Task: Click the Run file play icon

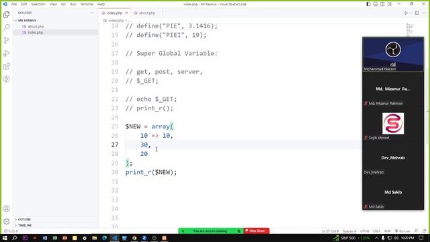Action: click(x=406, y=13)
